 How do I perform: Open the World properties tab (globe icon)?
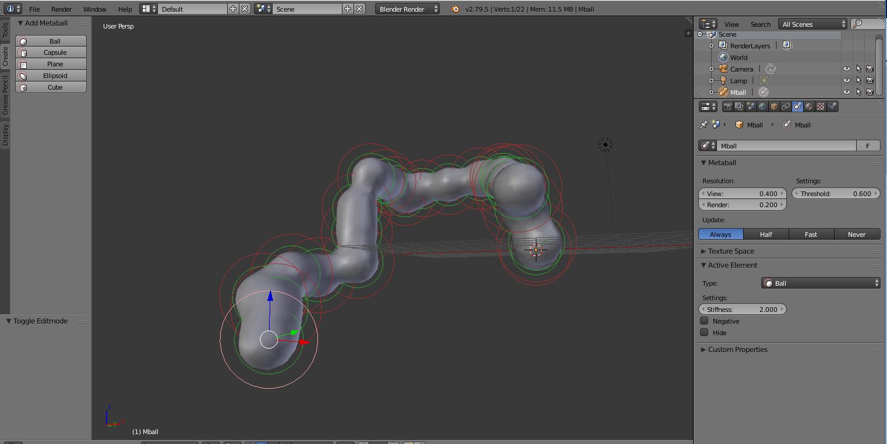(x=762, y=106)
